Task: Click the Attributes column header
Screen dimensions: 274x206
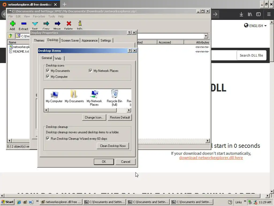Action: pos(197,42)
